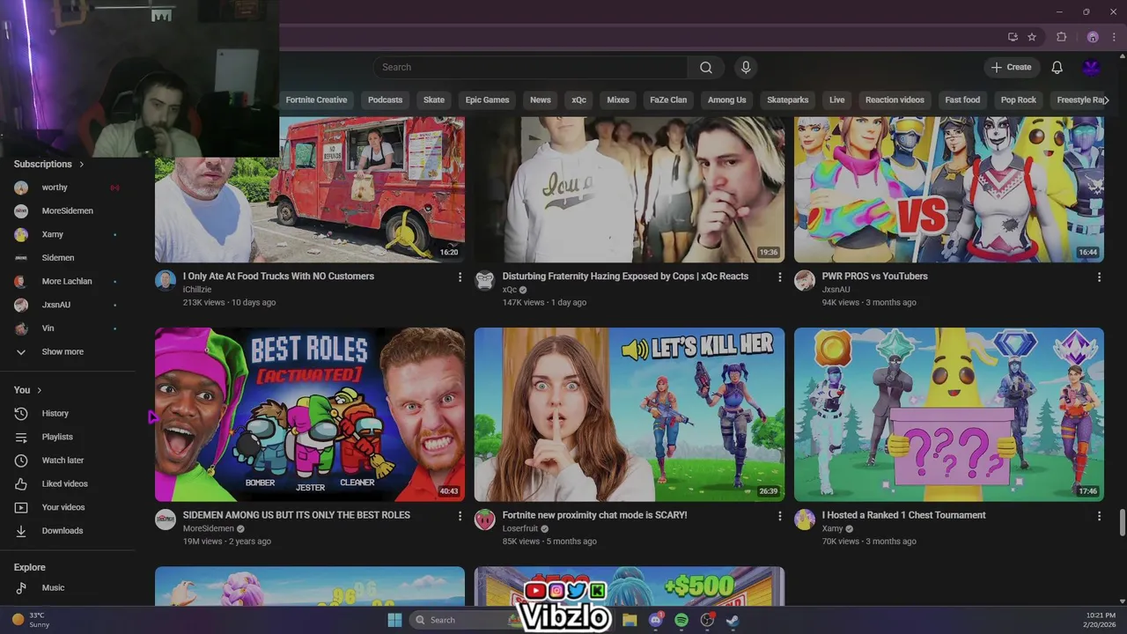Screen dimensions: 1127x634
Task: Open File Explorer from the taskbar
Action: click(x=630, y=620)
